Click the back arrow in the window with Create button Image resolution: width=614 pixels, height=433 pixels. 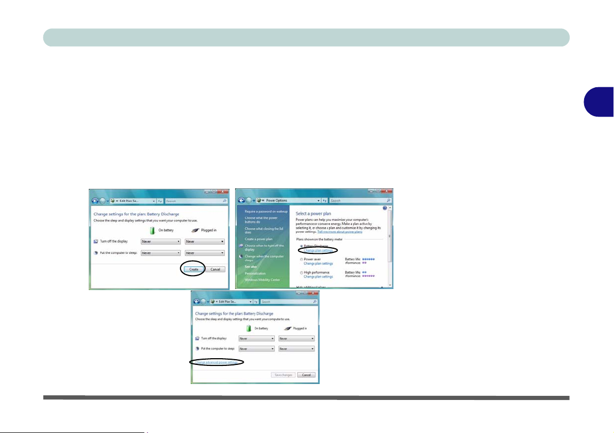click(x=95, y=200)
